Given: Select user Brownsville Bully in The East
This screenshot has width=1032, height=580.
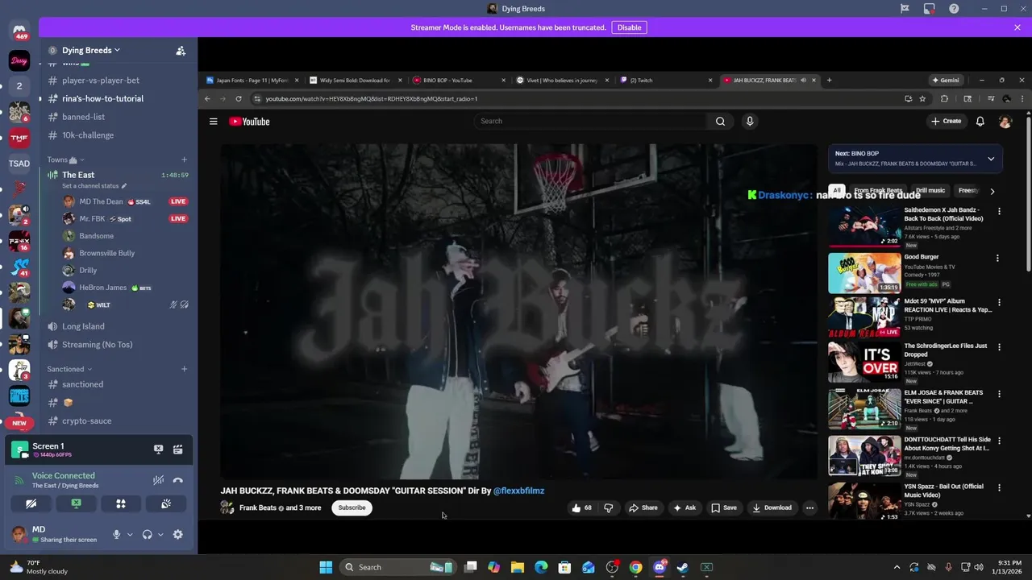Looking at the screenshot, I should coord(106,253).
